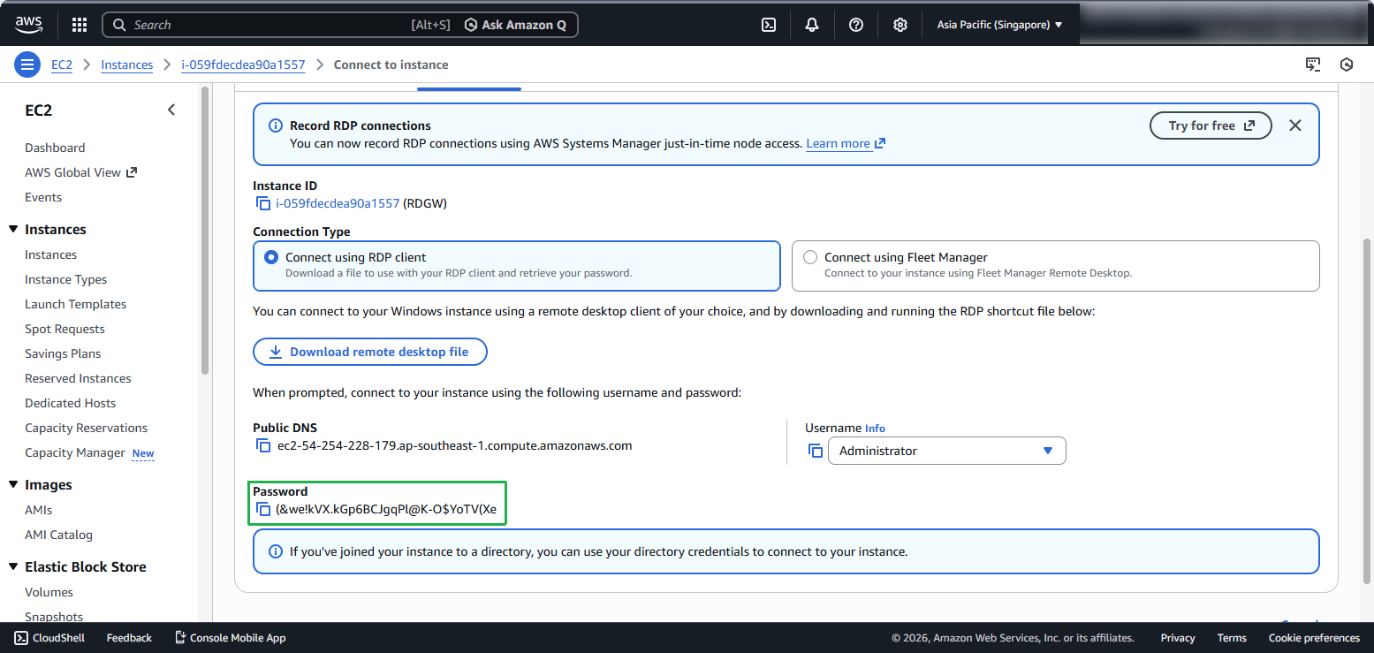Open the Administrator username dropdown
The image size is (1374, 653).
(946, 451)
